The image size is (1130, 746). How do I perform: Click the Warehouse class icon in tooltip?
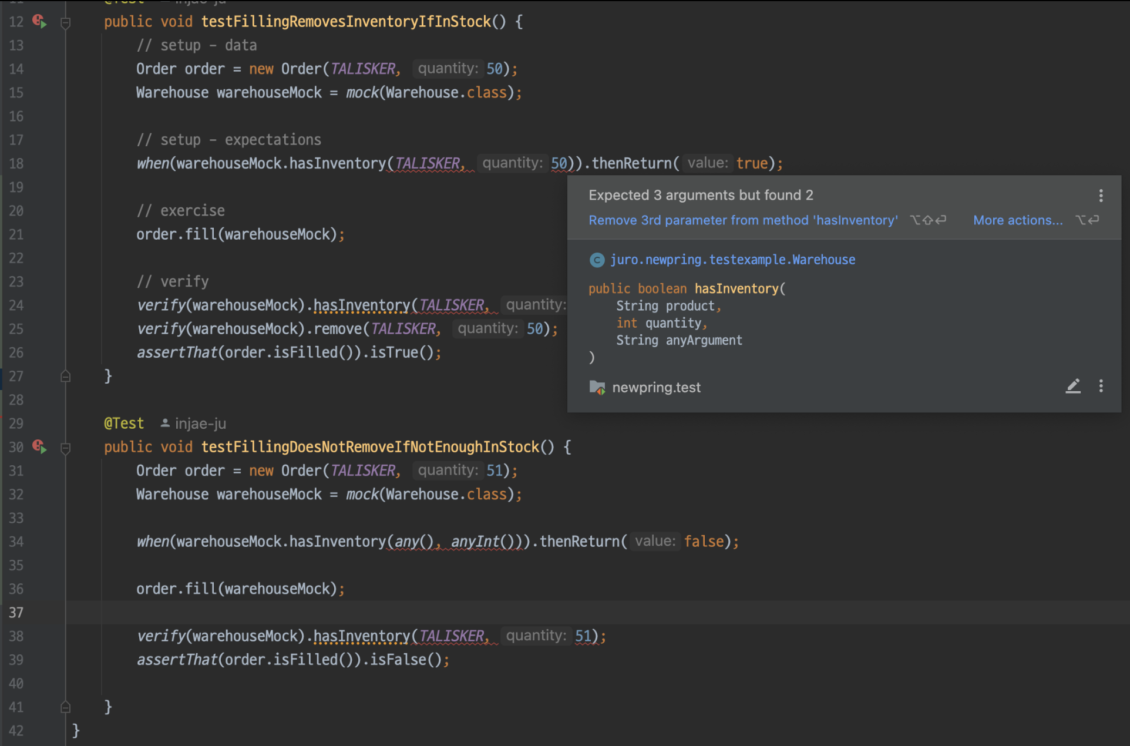pos(597,260)
